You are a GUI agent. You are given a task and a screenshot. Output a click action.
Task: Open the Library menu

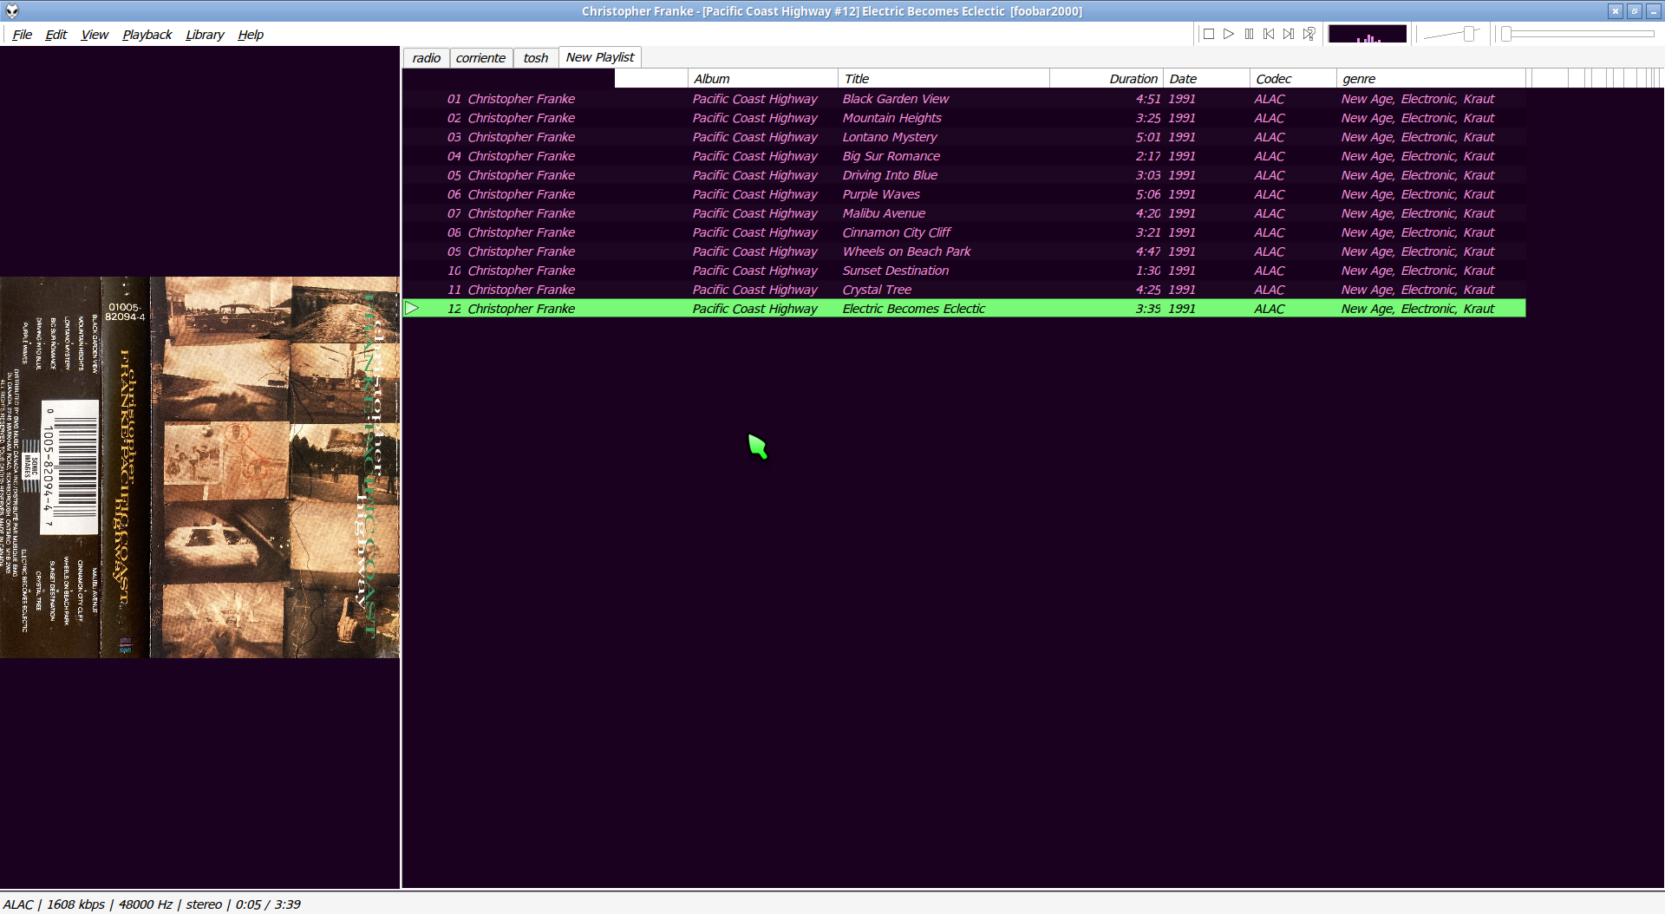point(205,35)
